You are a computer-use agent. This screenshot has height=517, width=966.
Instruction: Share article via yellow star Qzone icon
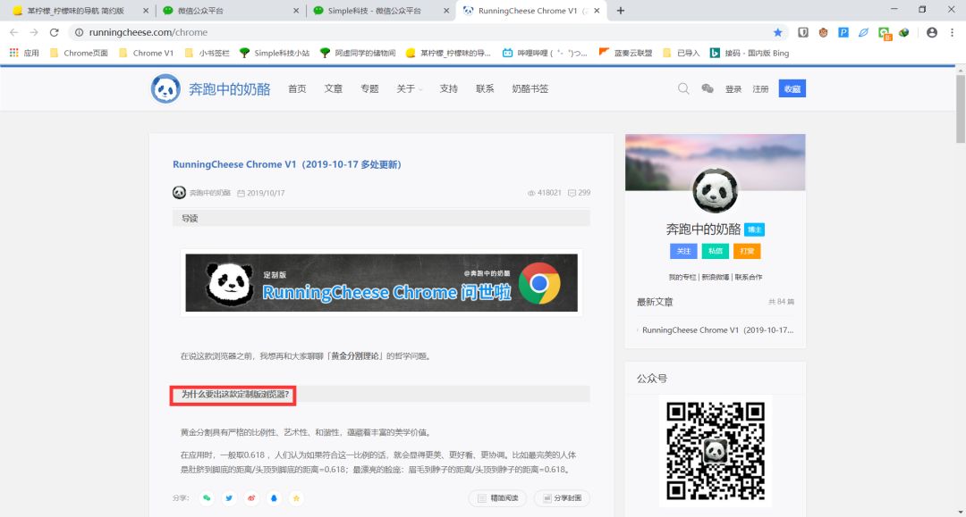click(x=296, y=498)
